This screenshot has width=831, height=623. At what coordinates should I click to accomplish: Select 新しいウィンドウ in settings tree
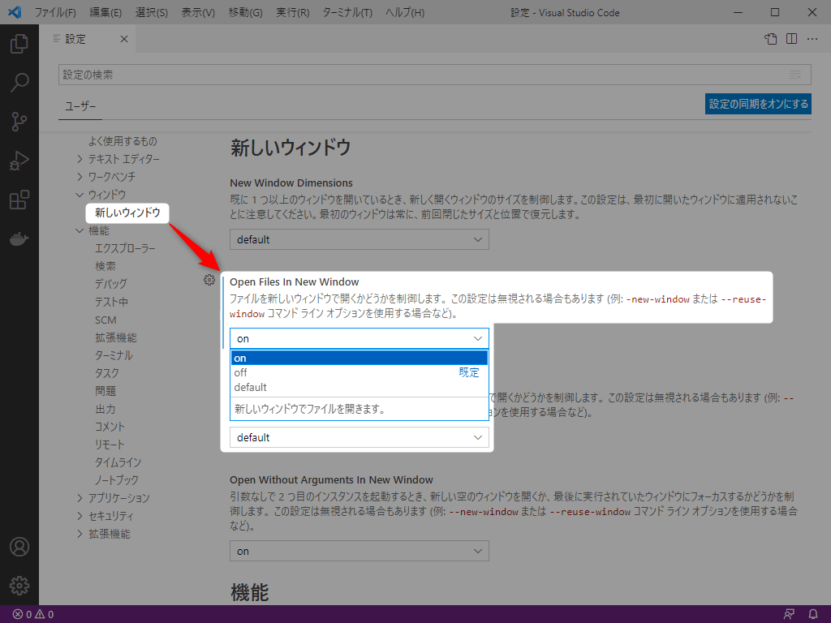pyautogui.click(x=127, y=213)
